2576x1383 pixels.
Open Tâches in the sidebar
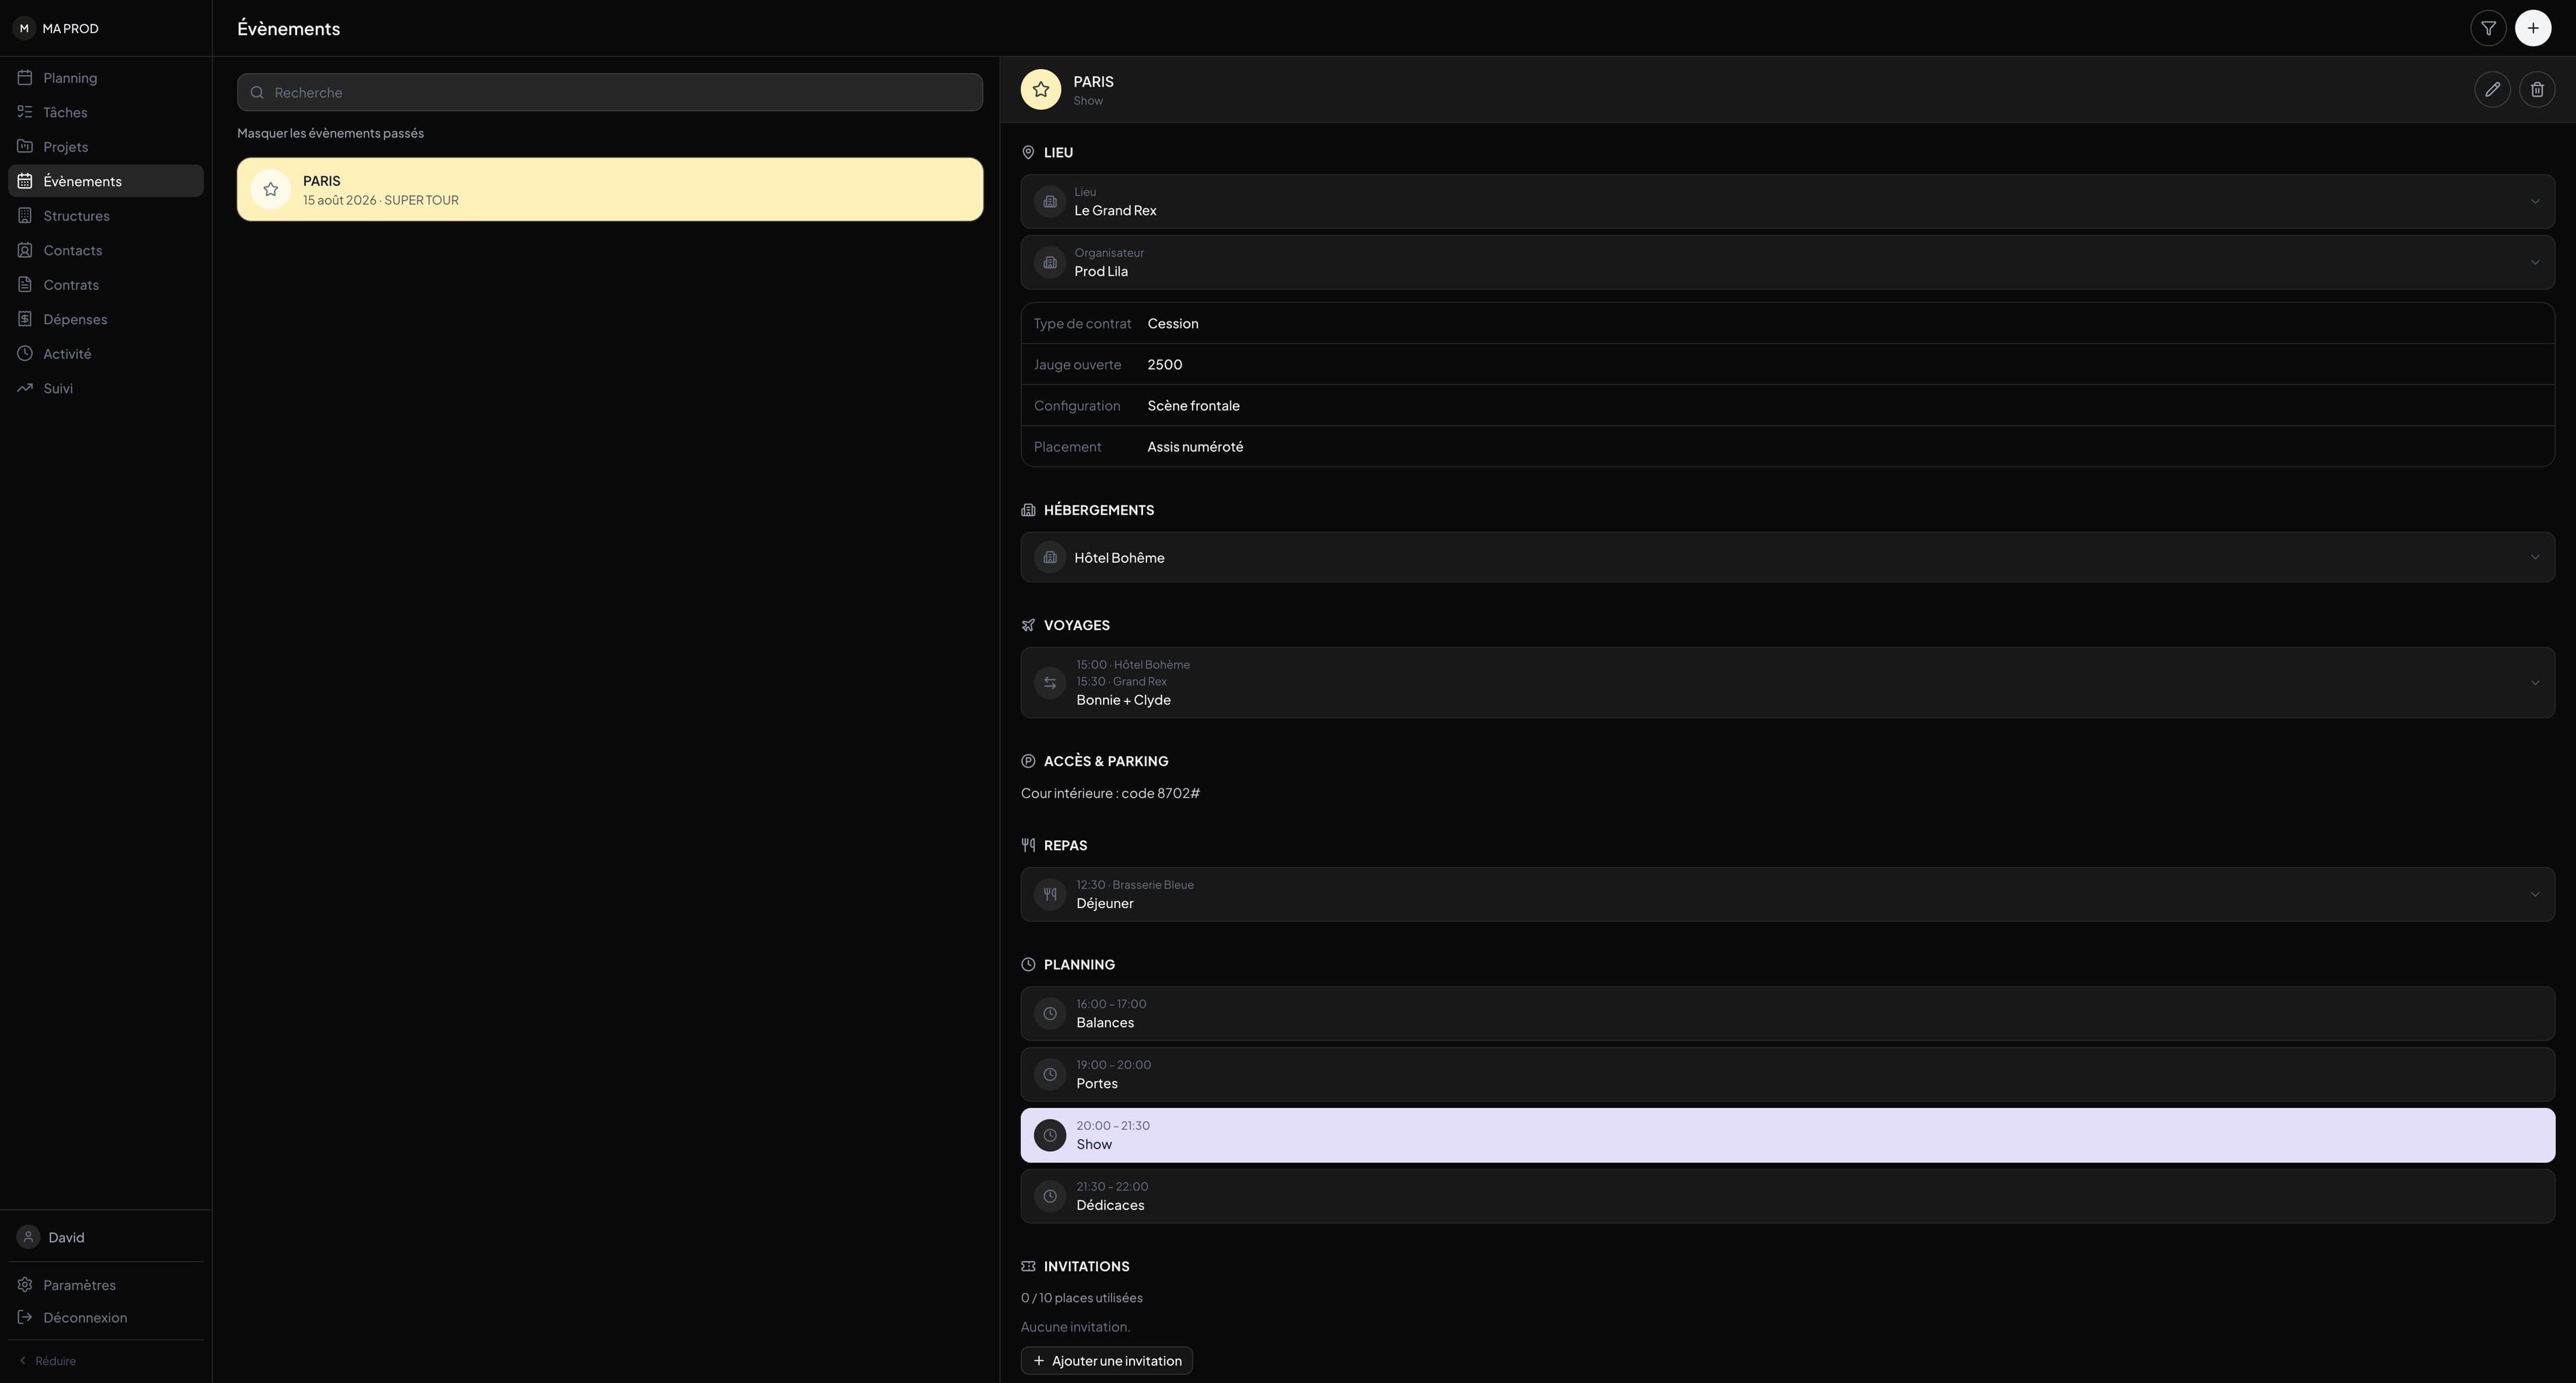click(x=106, y=112)
